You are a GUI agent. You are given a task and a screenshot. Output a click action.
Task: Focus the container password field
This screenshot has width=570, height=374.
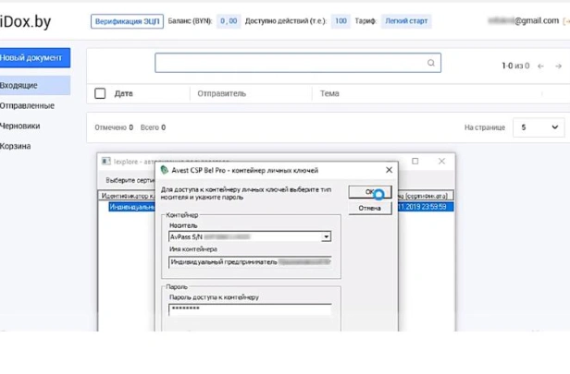click(250, 309)
